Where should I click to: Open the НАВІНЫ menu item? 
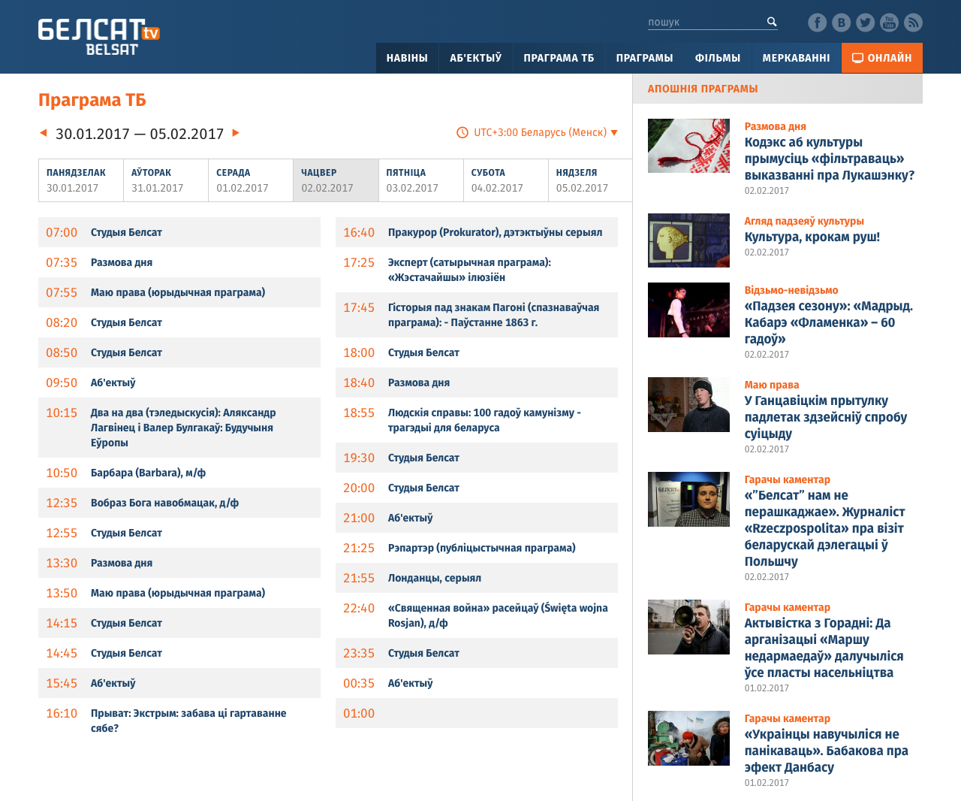[407, 57]
